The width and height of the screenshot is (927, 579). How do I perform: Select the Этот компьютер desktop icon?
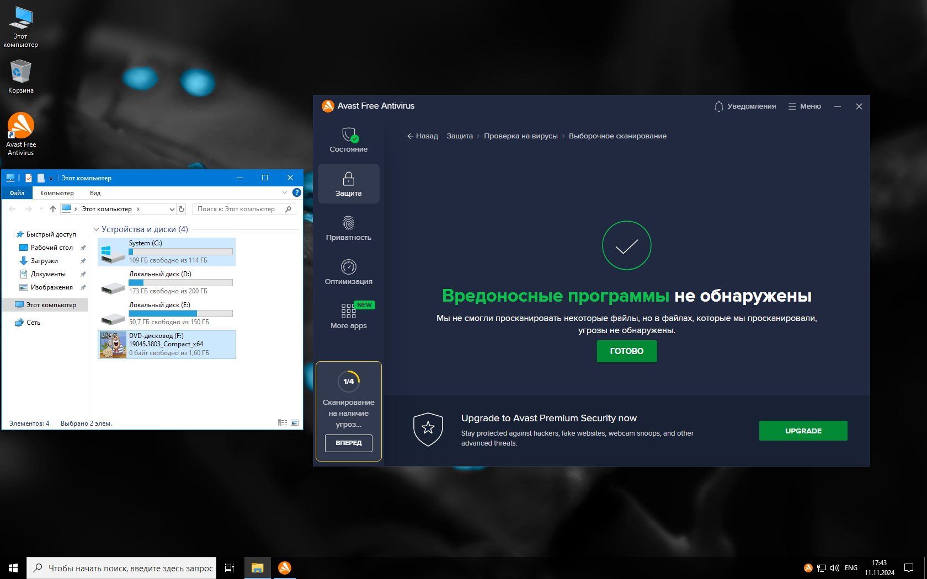click(20, 28)
